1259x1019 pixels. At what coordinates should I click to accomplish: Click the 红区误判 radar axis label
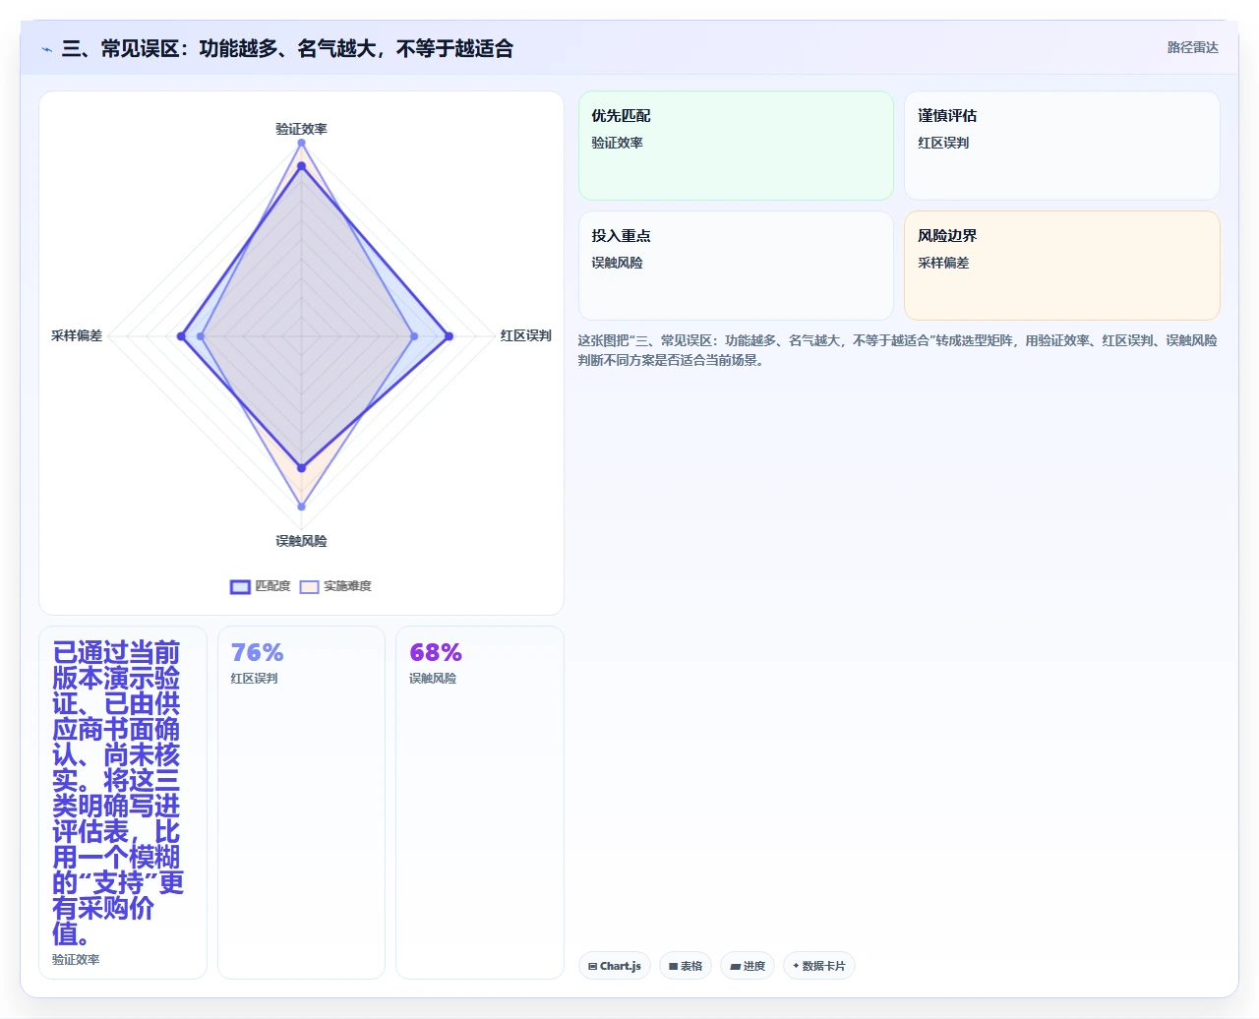[525, 335]
